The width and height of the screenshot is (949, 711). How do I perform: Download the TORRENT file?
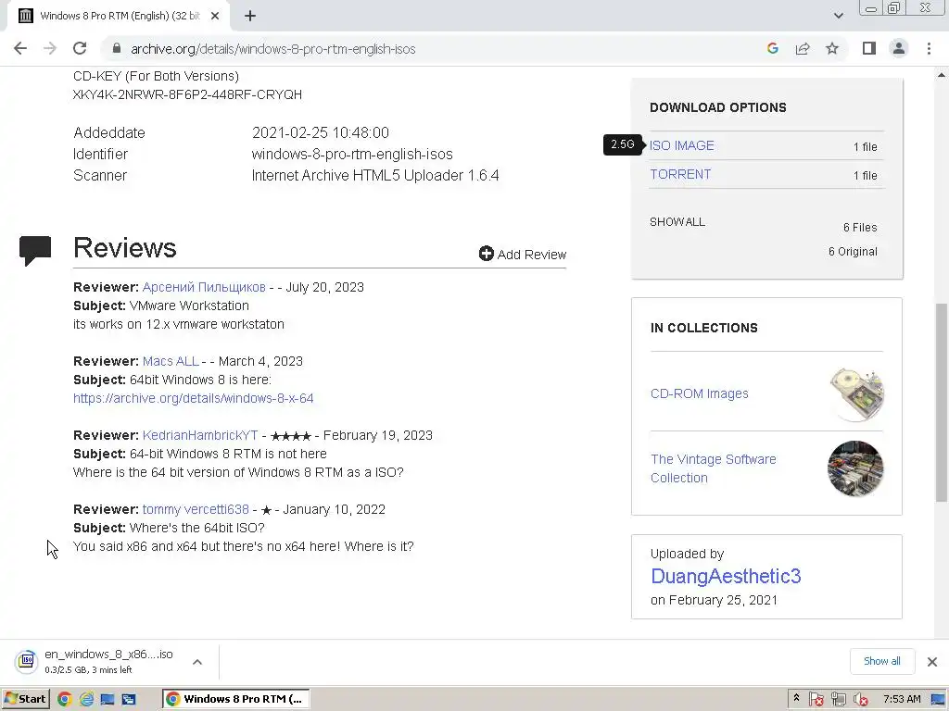click(680, 174)
